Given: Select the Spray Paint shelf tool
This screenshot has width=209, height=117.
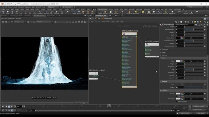Looking at the screenshot, I should point(56,12).
